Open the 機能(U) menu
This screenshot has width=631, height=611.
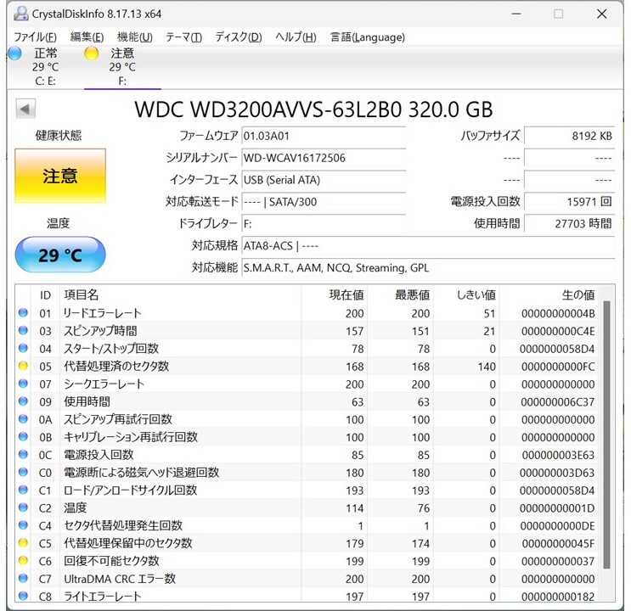(135, 37)
